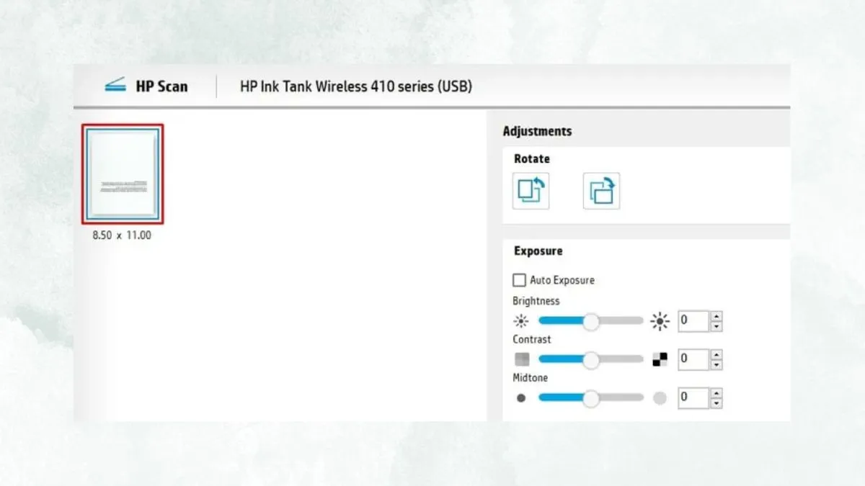Screen dimensions: 865x486
Task: Click the Midtone value input field
Action: point(693,397)
